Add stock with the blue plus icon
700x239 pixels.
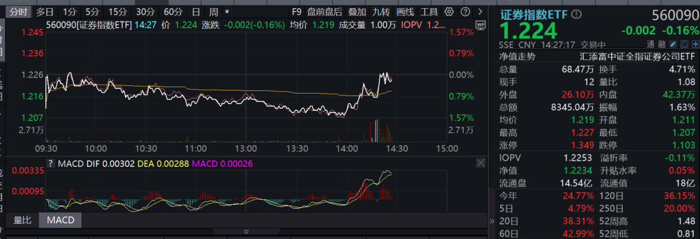click(696, 44)
